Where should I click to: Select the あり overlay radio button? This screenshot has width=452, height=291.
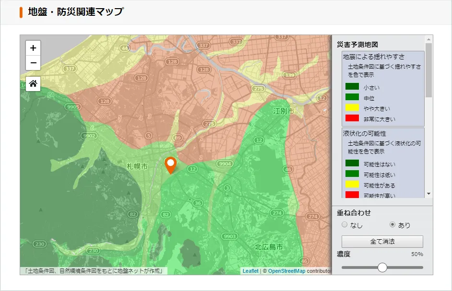[393, 224]
